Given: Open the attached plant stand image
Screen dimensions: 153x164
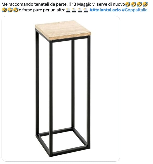Looking at the screenshot, I should click(x=61, y=89).
